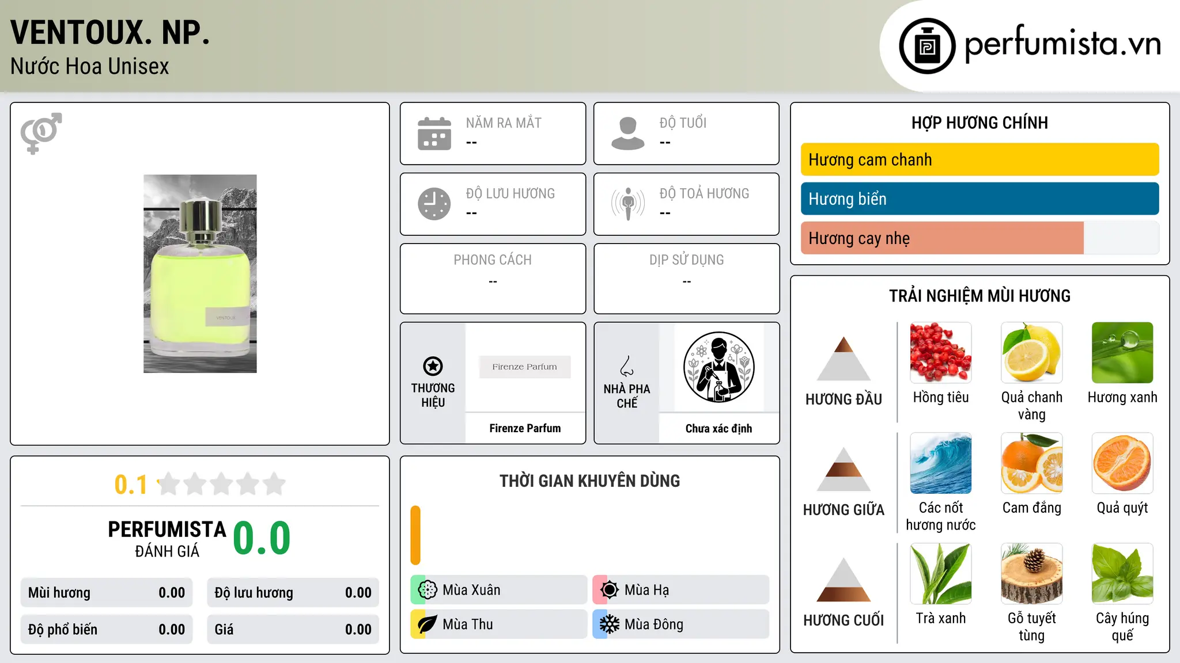The image size is (1180, 663).
Task: Click the calendar icon for Năm ra mắt
Action: 434,134
